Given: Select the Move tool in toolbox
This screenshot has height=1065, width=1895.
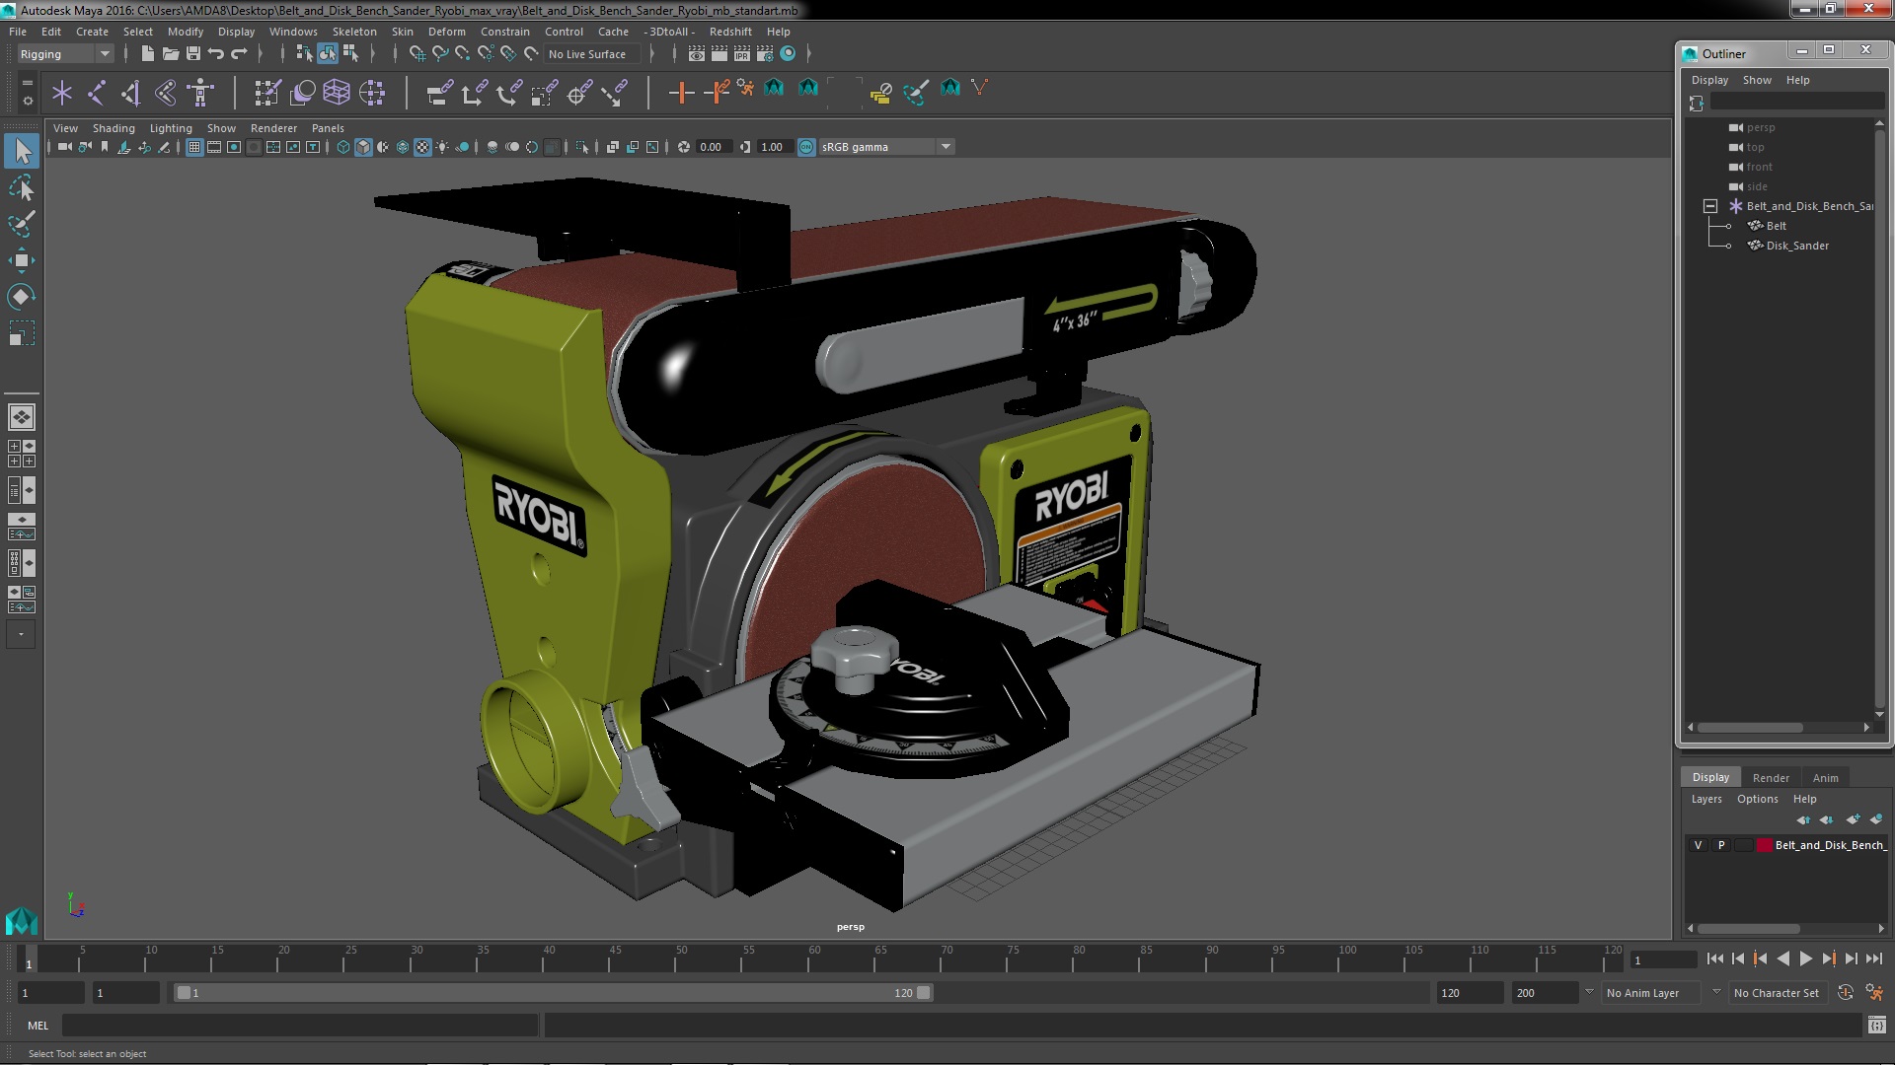Looking at the screenshot, I should tap(21, 260).
